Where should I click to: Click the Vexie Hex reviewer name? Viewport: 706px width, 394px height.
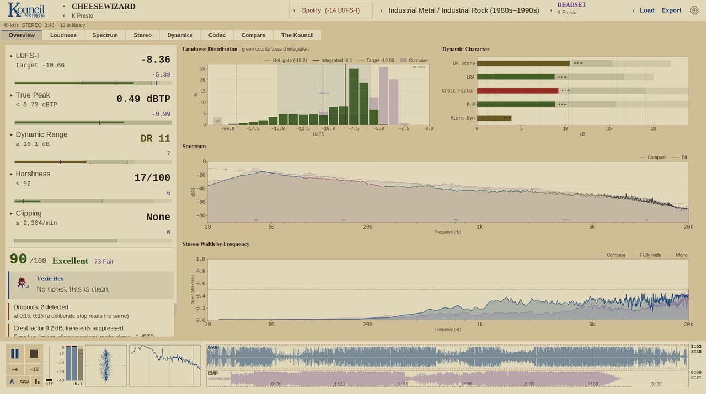[50, 279]
